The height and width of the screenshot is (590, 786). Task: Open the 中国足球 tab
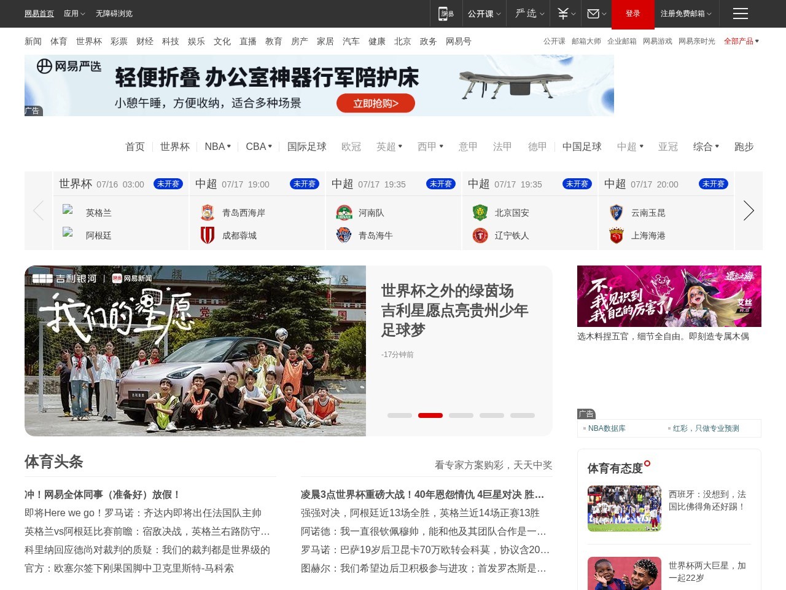click(x=582, y=146)
